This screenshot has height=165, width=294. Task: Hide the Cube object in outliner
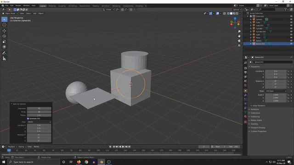pyautogui.click(x=291, y=22)
